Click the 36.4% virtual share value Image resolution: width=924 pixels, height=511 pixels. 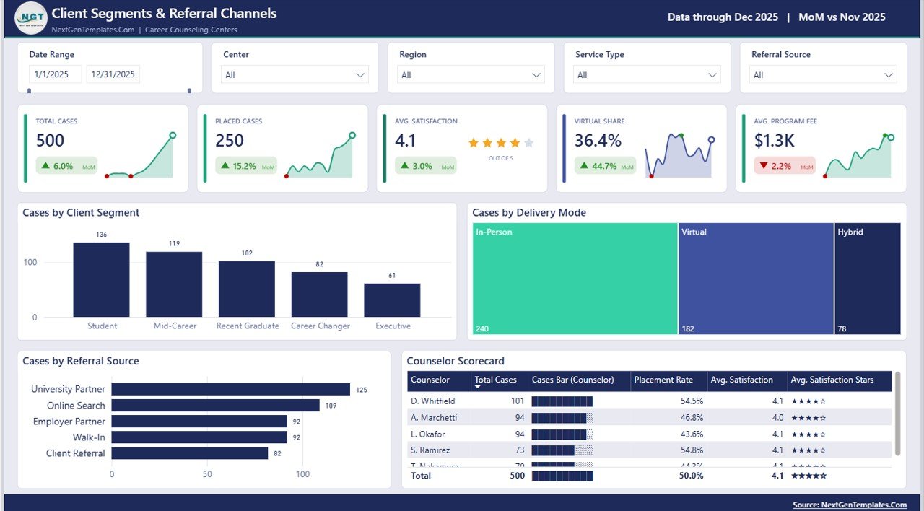point(598,141)
